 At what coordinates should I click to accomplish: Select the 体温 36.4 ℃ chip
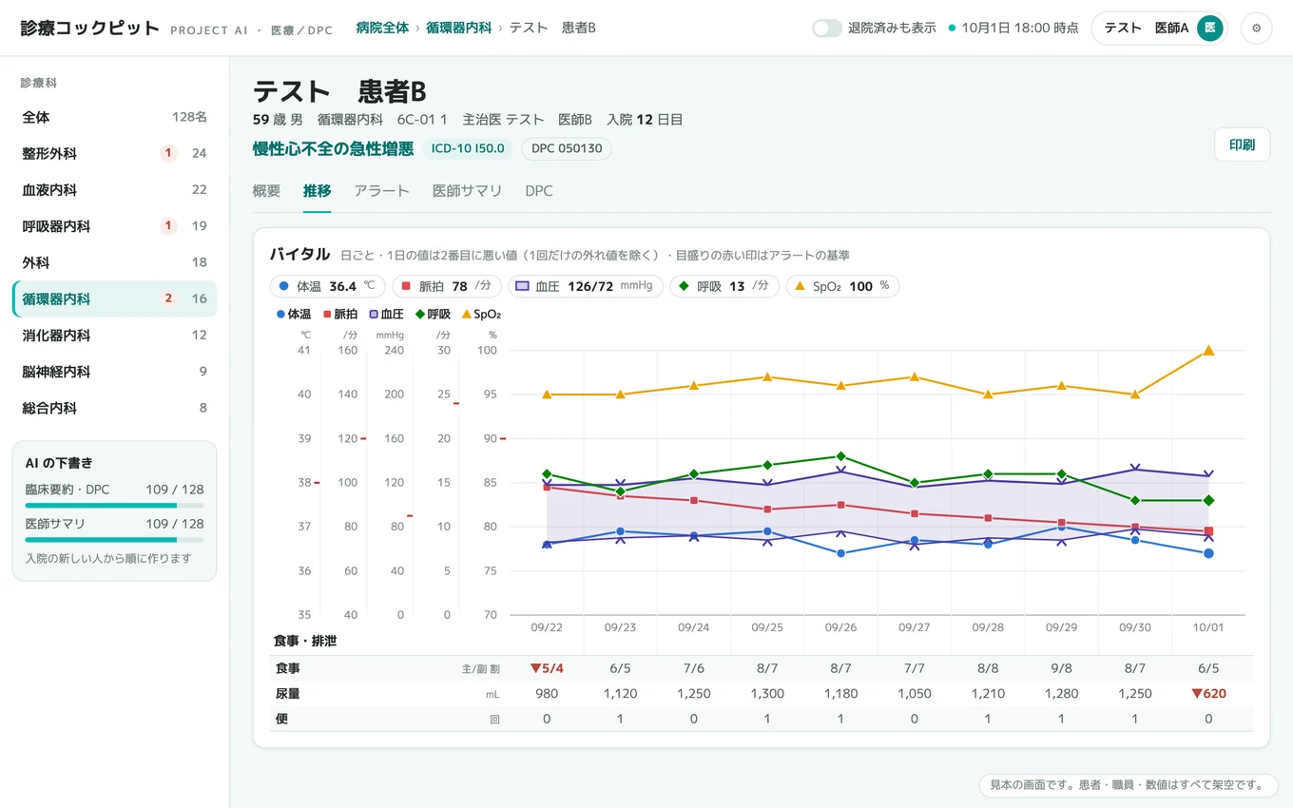327,286
